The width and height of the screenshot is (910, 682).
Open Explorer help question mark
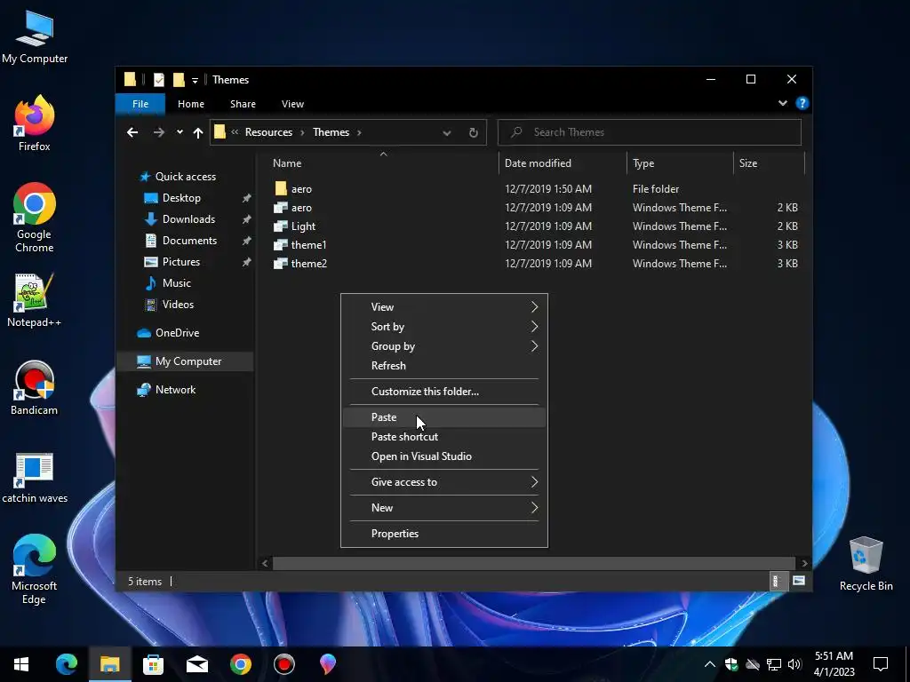pos(802,103)
